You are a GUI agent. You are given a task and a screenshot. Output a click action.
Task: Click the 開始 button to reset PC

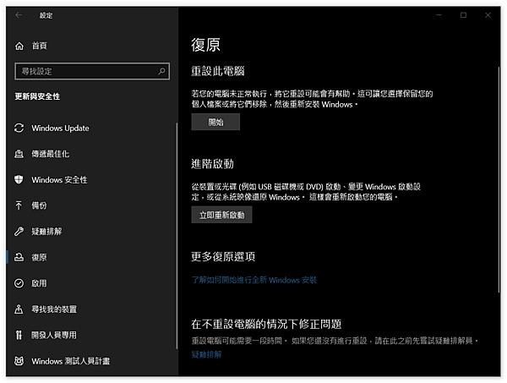pyautogui.click(x=215, y=122)
